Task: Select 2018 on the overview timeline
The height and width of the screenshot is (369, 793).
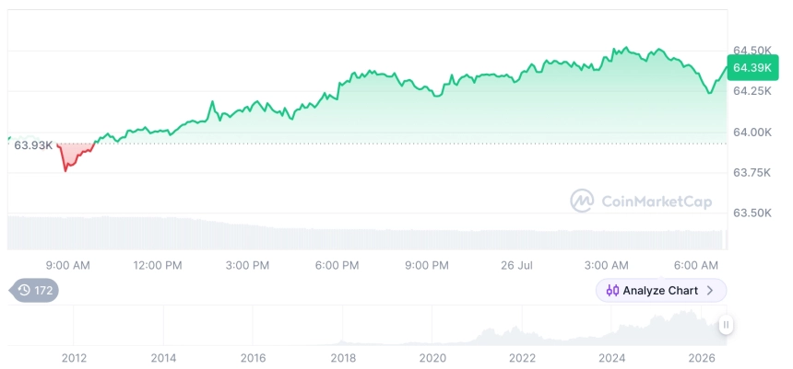Action: pos(343,358)
